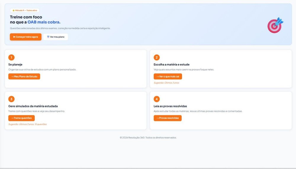Click the bullseye target icon in the banner
Viewport: 296px width, 169px height.
tap(275, 26)
